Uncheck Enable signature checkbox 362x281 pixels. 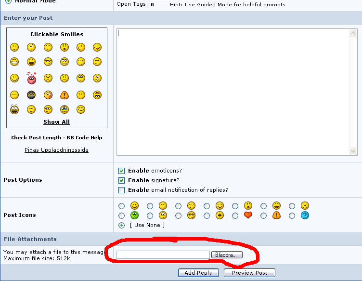(x=121, y=180)
